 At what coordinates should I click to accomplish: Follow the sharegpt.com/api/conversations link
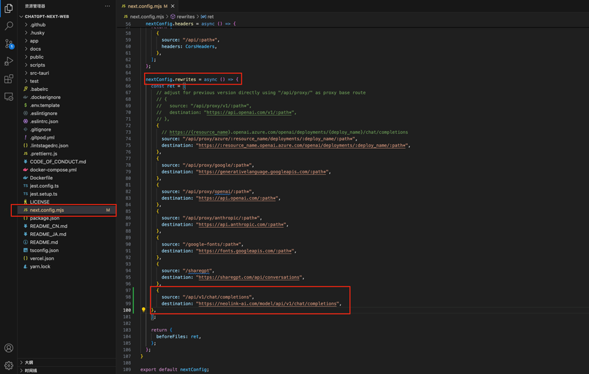point(249,277)
